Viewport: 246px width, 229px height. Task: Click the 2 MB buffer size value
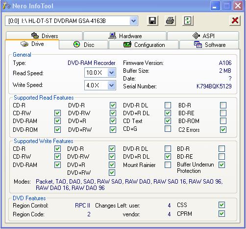click(x=225, y=71)
